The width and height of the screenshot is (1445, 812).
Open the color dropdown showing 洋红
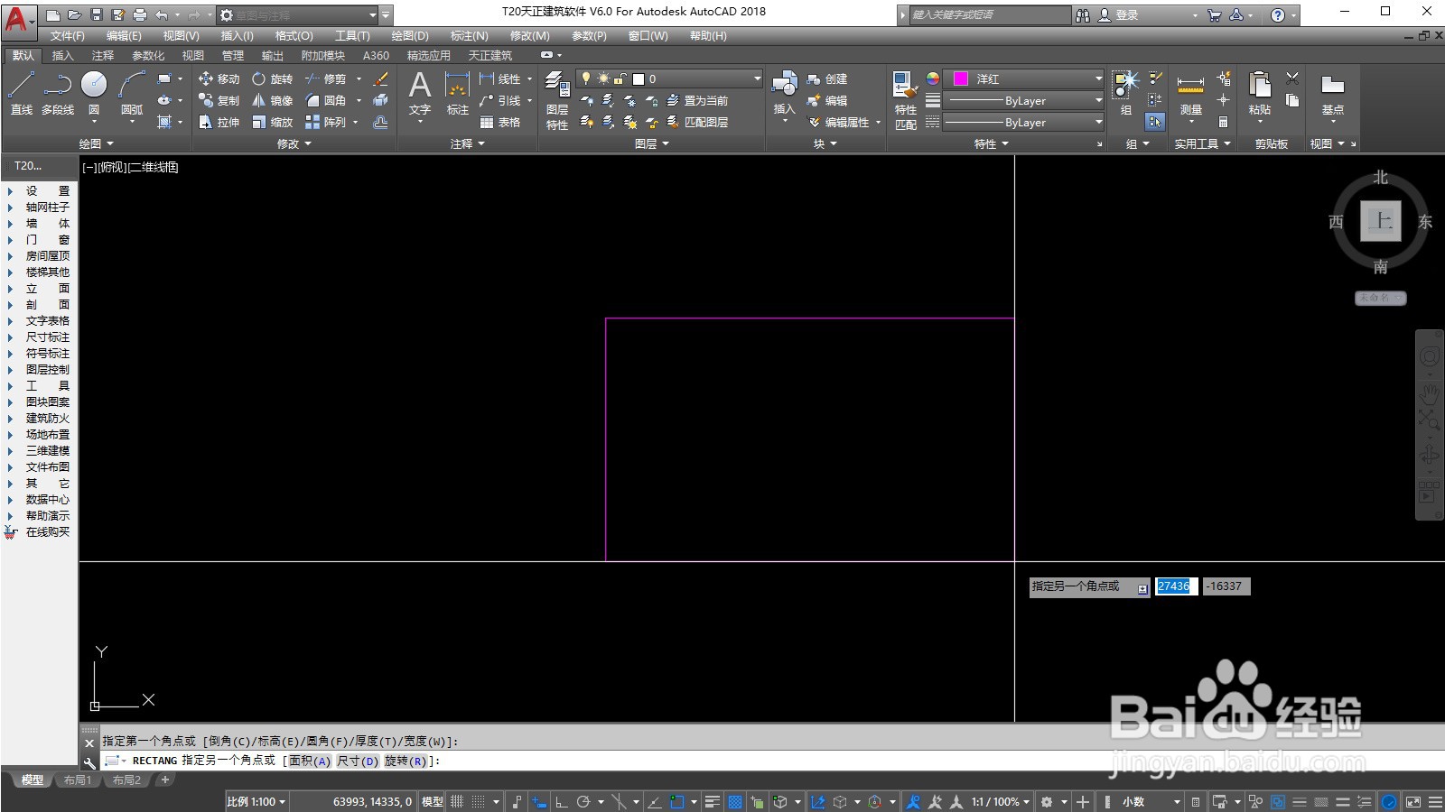pos(1023,79)
